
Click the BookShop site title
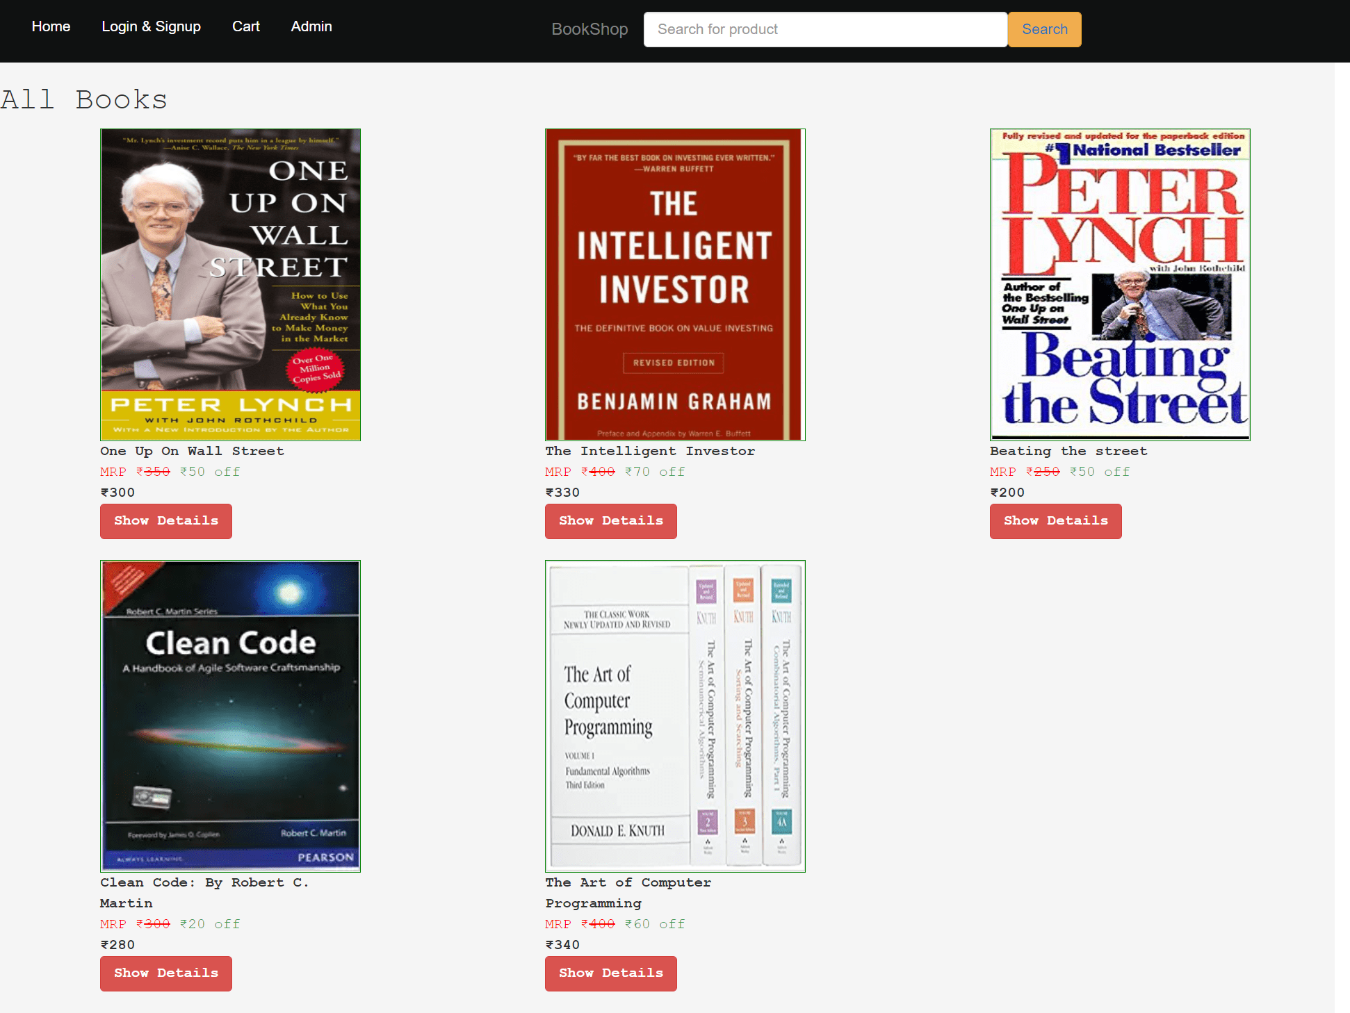[589, 29]
